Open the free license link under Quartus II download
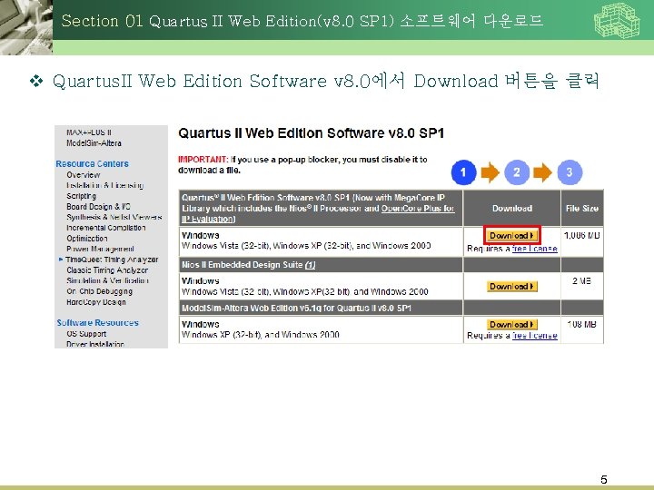Image resolution: width=654 pixels, height=490 pixels. pos(534,249)
